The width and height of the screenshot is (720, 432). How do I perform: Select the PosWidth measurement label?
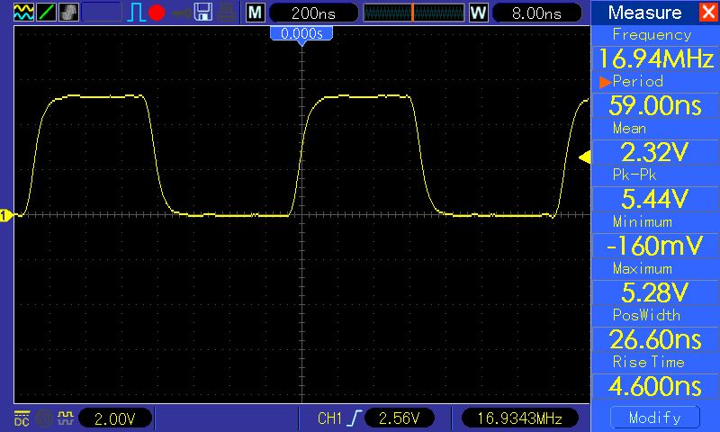pos(646,315)
